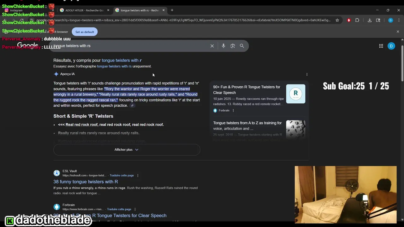Click the AI overview source link icon
The height and width of the screenshot is (227, 404).
132,106
